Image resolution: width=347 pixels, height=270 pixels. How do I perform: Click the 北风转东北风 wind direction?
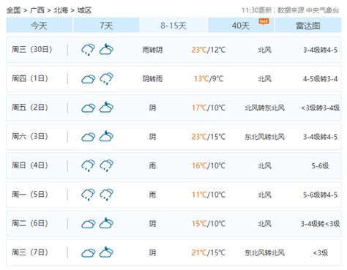pos(265,108)
